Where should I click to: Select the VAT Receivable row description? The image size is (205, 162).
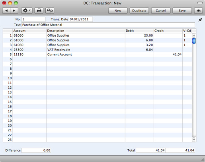click(59, 50)
